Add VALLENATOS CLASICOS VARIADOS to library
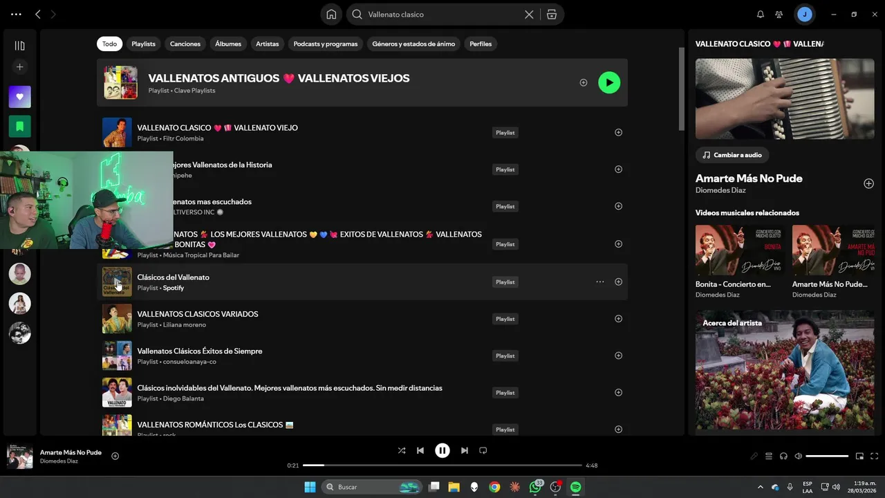Image resolution: width=885 pixels, height=498 pixels. coord(618,319)
